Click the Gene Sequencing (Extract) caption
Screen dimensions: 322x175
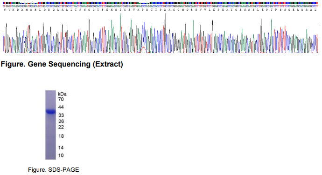coord(62,64)
